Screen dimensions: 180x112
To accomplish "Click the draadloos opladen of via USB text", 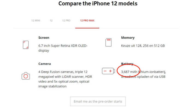I will click(x=143, y=77).
